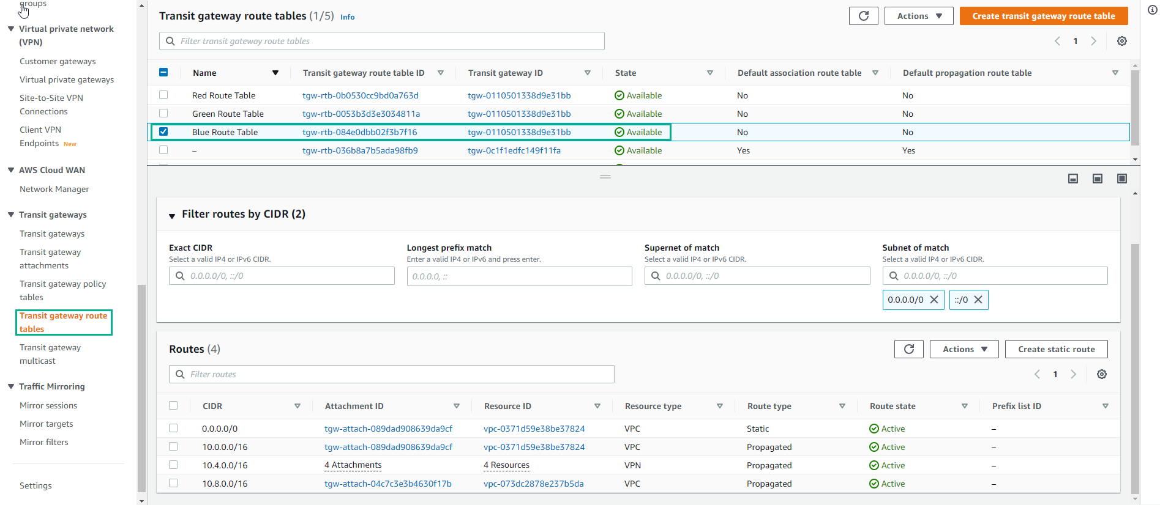Sort by Default association route table column
1160x505 pixels.
[x=875, y=73]
